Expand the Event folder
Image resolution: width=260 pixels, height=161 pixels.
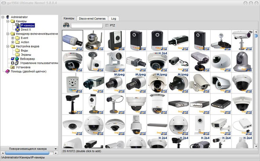[13, 38]
